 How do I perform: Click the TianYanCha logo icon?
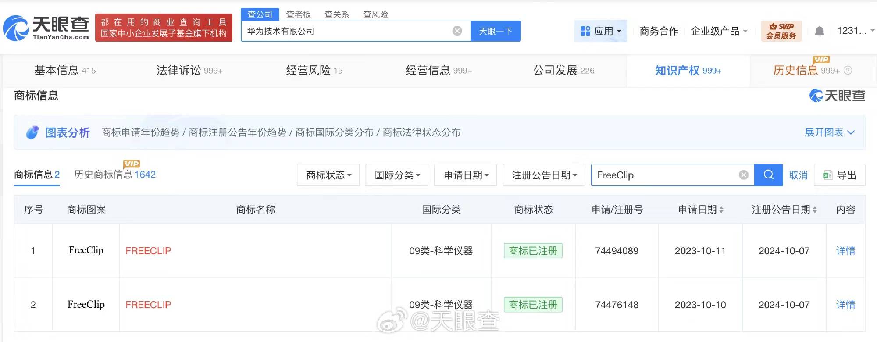point(16,29)
